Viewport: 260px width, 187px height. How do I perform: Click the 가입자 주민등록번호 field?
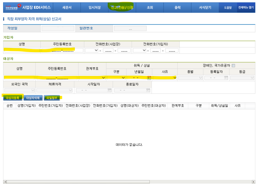pyautogui.click(x=62, y=50)
